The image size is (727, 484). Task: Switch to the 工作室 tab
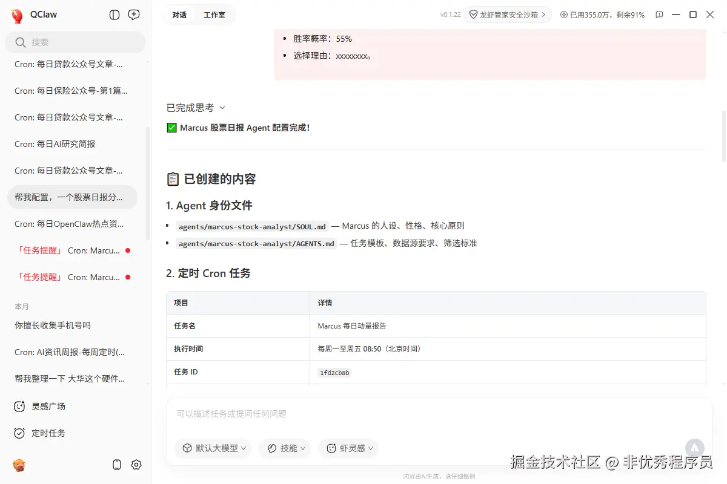(214, 15)
